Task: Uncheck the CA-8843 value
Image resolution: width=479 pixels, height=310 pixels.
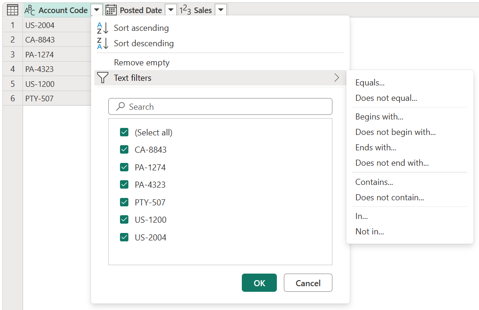Action: tap(124, 150)
